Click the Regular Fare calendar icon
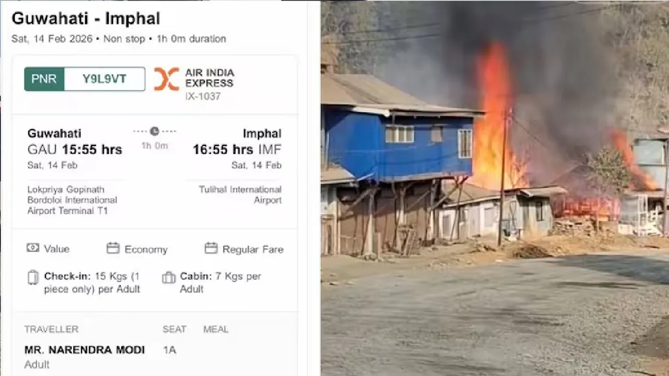The image size is (669, 376). pos(211,248)
